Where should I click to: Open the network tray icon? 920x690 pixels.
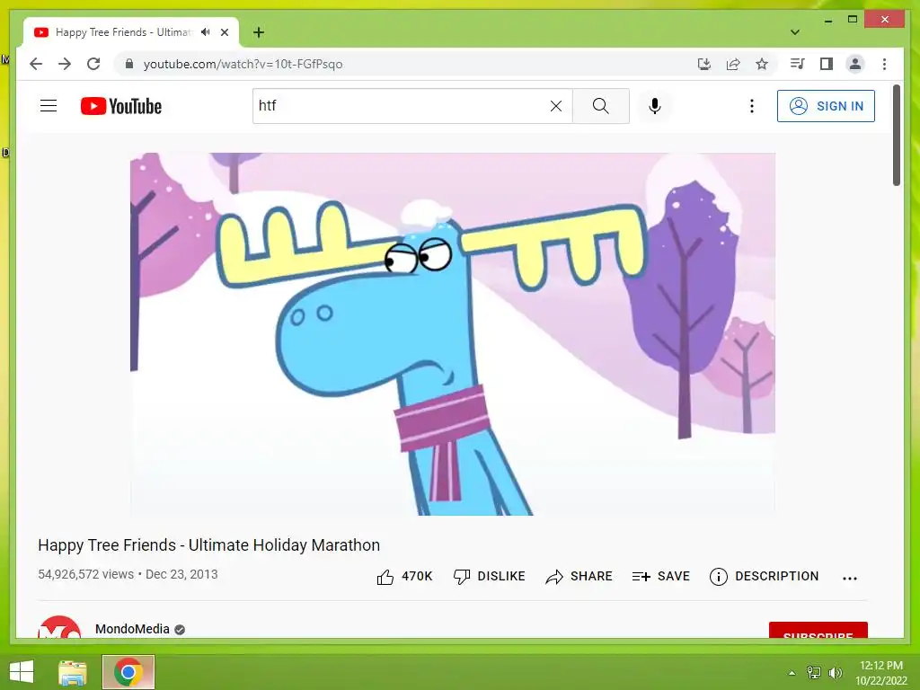tap(813, 672)
